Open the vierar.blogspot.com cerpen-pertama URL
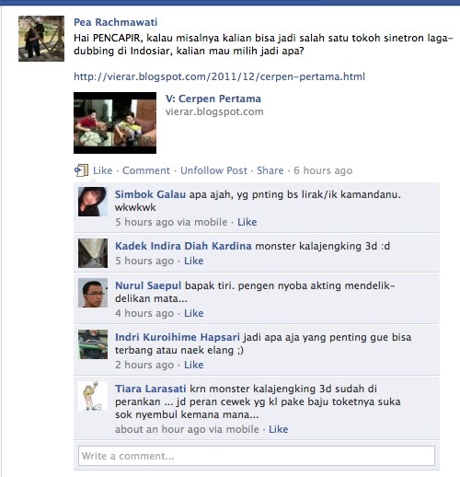Viewport: 460px width, 477px height. coord(219,76)
